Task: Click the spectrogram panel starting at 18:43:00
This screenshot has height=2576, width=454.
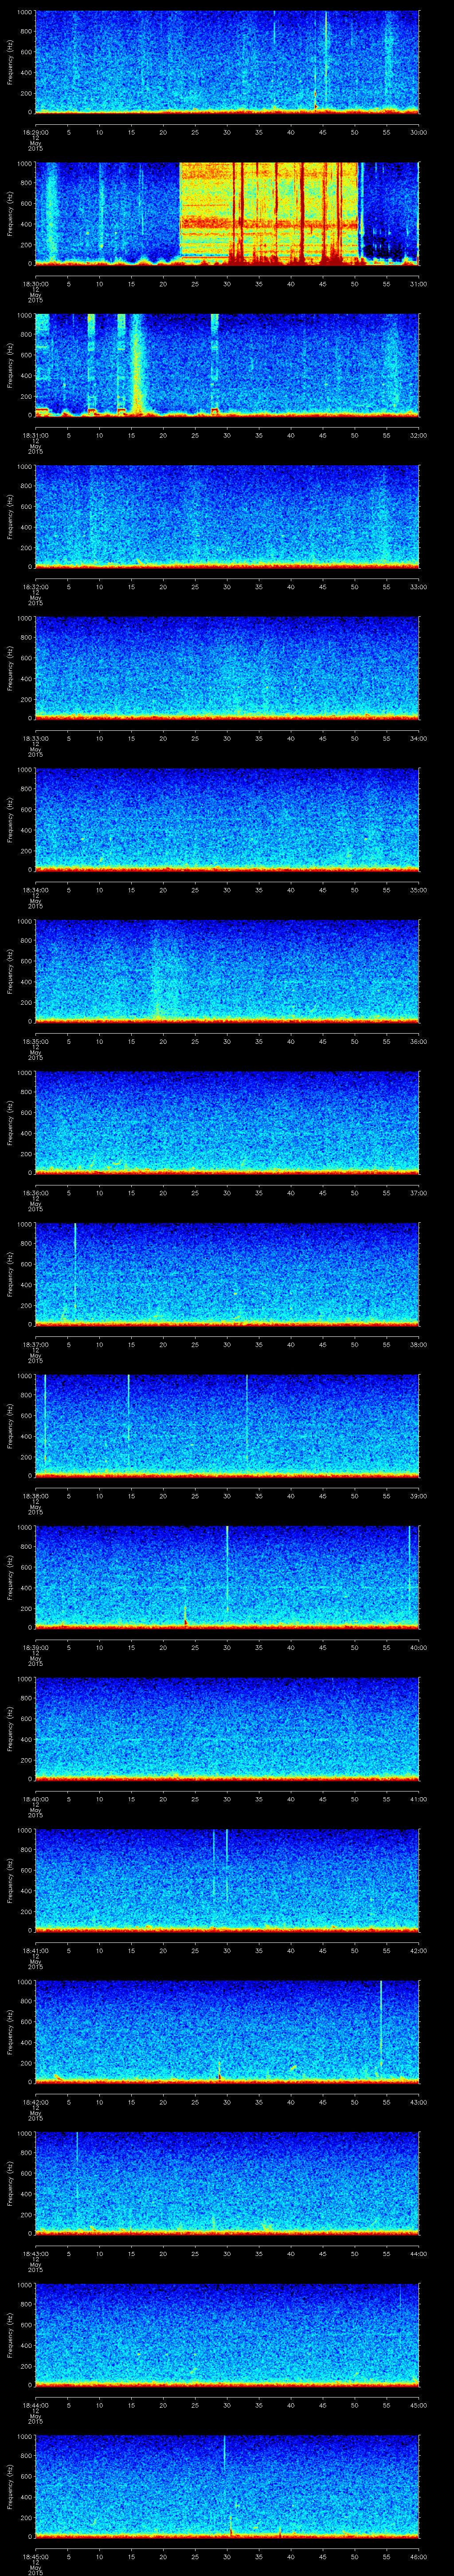Action: pyautogui.click(x=227, y=2182)
